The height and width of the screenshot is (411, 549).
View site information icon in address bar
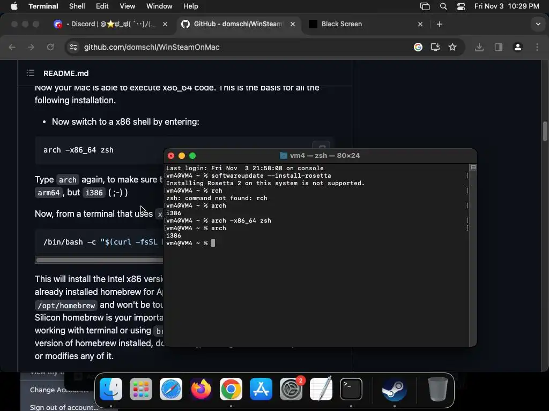pyautogui.click(x=73, y=47)
